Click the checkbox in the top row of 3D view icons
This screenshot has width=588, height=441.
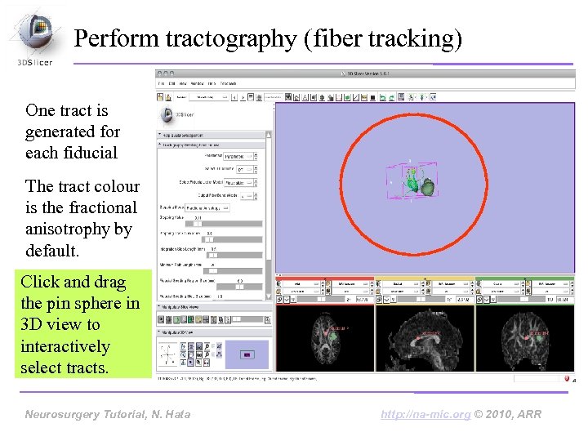(213, 346)
